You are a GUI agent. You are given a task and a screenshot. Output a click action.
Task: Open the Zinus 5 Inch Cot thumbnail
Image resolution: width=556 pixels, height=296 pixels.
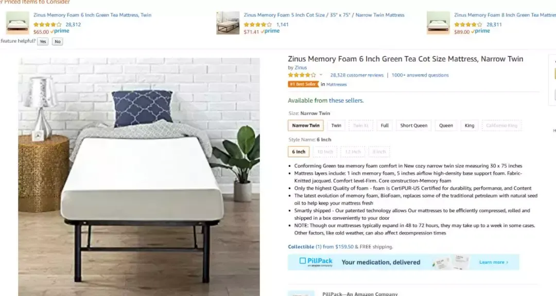coord(228,23)
